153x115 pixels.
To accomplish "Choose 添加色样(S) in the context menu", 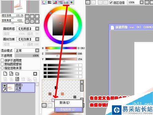I will point(69,109).
